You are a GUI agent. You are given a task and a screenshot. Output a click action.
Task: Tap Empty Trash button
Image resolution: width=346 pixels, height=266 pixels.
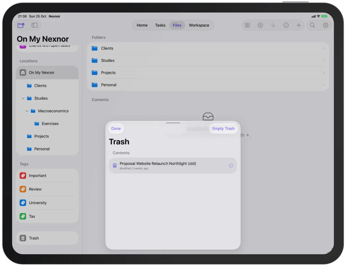coord(224,128)
